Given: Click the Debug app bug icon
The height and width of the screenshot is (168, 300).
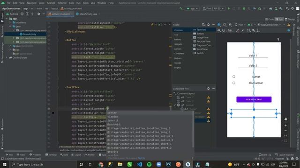Looking at the screenshot, I should click(x=244, y=8).
